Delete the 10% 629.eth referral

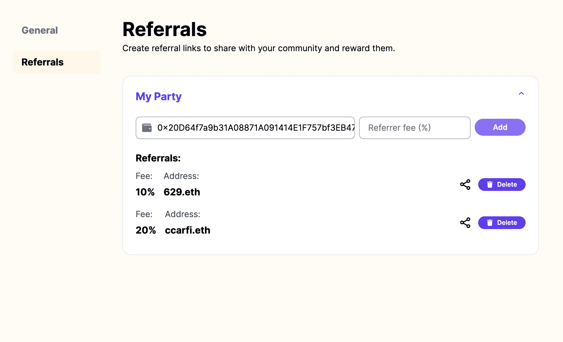click(x=502, y=185)
